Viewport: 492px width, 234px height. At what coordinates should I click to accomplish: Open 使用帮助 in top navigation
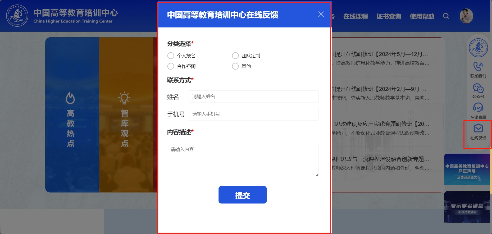422,16
